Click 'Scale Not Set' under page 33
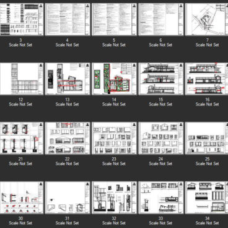Screen dimensions: 228x228 coord(160,223)
